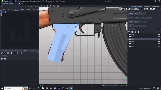The image size is (161, 90).
Task: Click the size field showing 0.3
Action: [131, 18]
